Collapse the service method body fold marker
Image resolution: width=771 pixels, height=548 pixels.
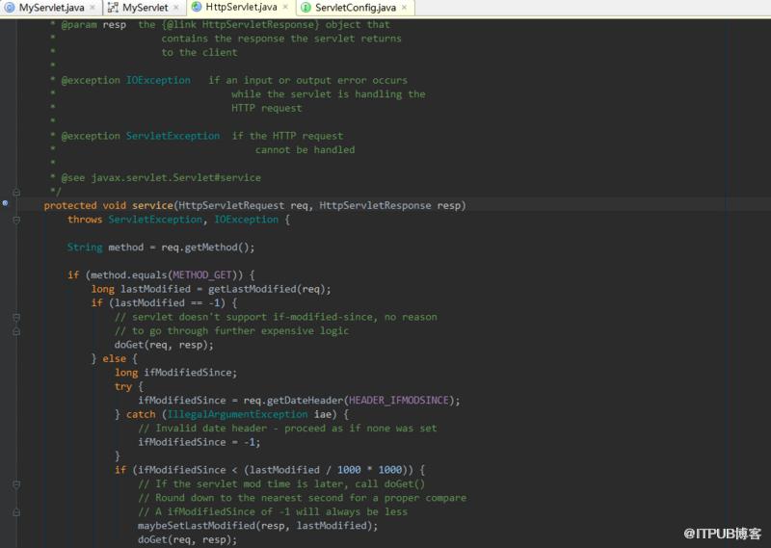click(x=16, y=220)
